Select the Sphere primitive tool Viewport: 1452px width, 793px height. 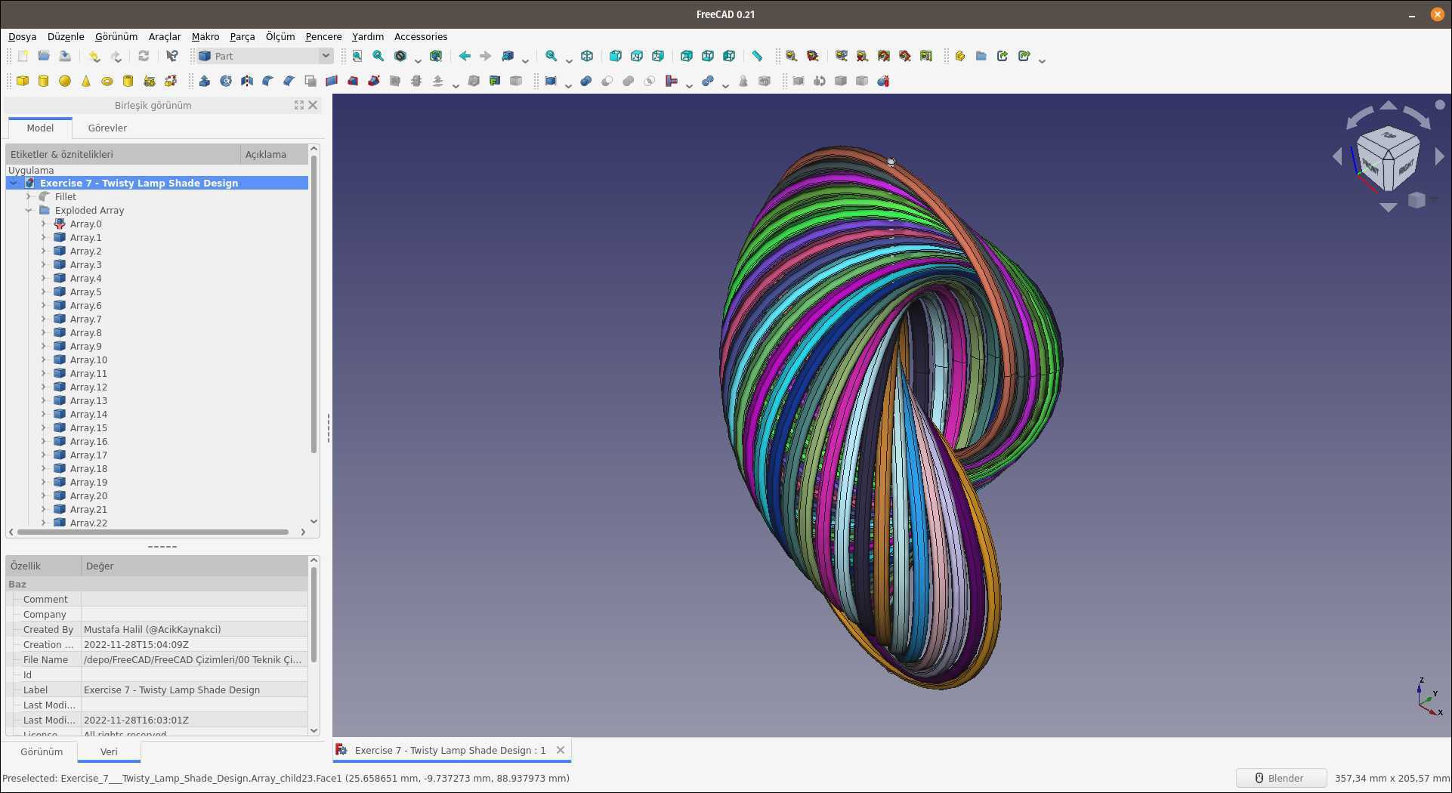(65, 81)
